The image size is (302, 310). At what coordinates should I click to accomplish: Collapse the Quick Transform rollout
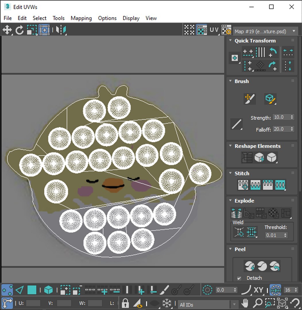tap(230, 40)
